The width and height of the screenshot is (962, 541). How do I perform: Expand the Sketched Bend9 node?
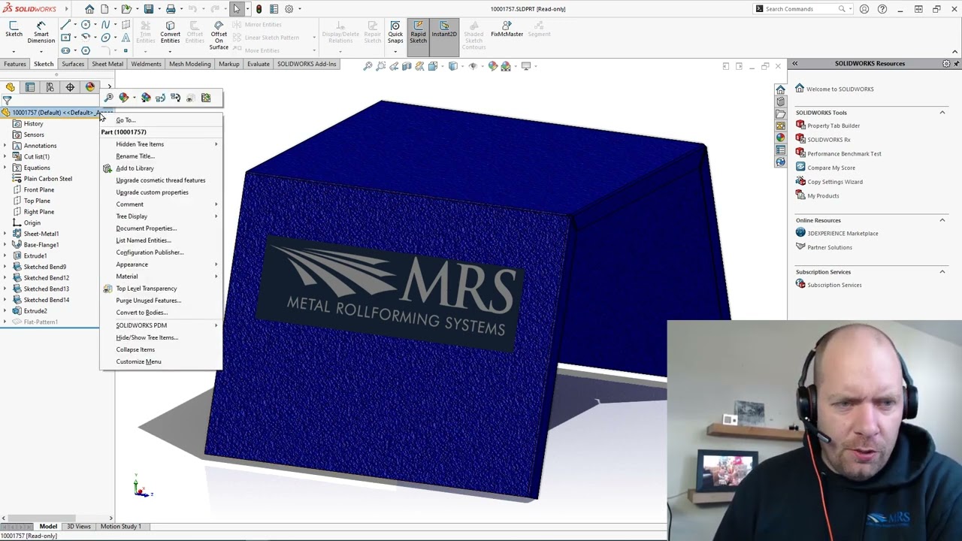[5, 267]
